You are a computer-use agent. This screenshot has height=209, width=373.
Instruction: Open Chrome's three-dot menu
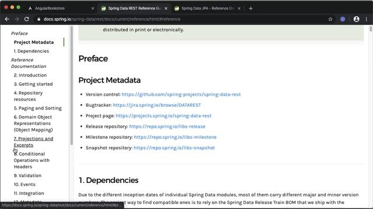(x=367, y=19)
